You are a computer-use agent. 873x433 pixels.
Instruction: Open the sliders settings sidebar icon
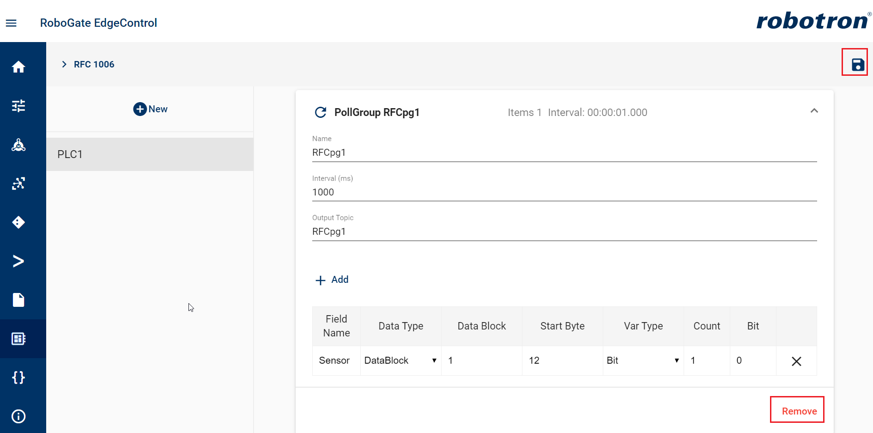[18, 106]
